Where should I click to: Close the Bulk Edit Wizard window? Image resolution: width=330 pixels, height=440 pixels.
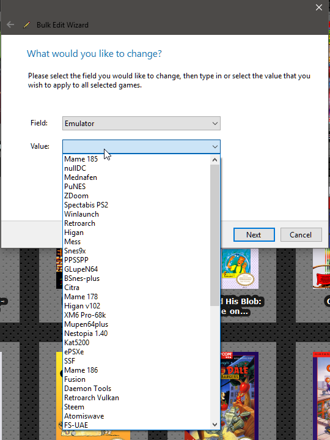(319, 7)
